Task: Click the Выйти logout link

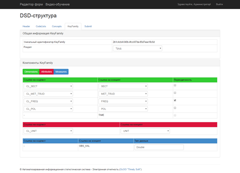Action: pos(219,4)
